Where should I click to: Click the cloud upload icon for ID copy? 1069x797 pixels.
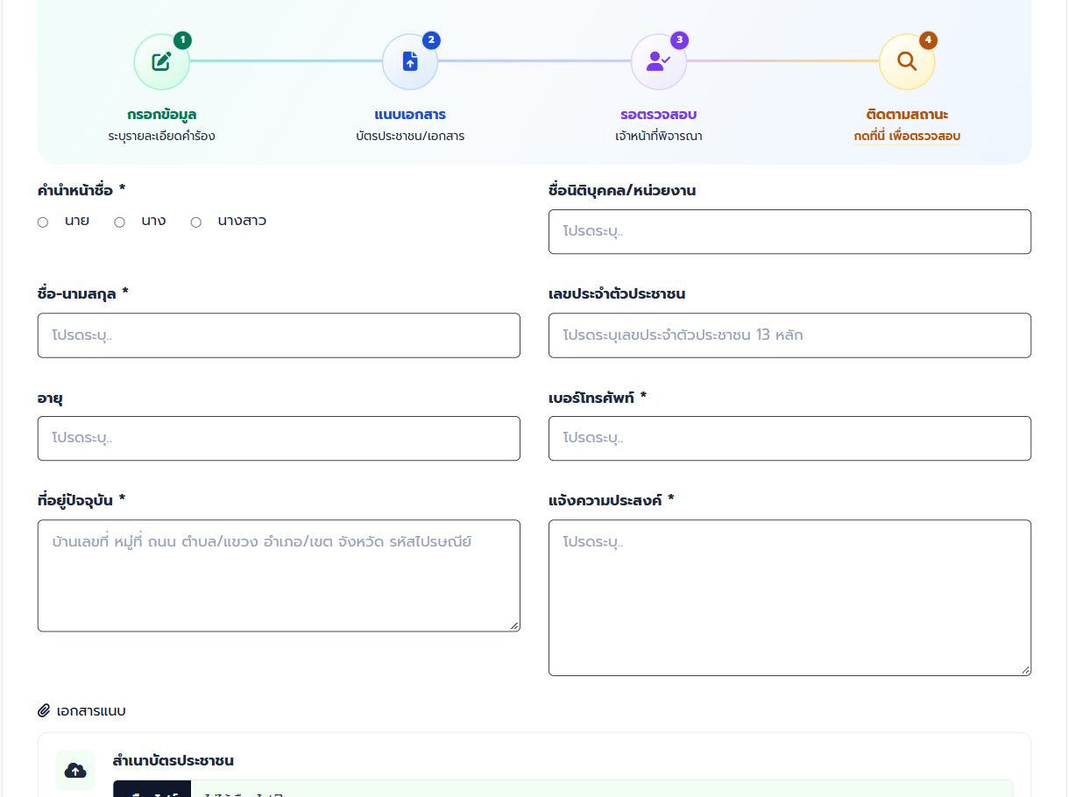click(x=75, y=770)
